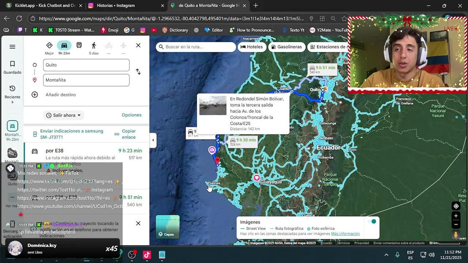Open the volume control in tray
This screenshot has height=263, width=468.
(x=431, y=255)
